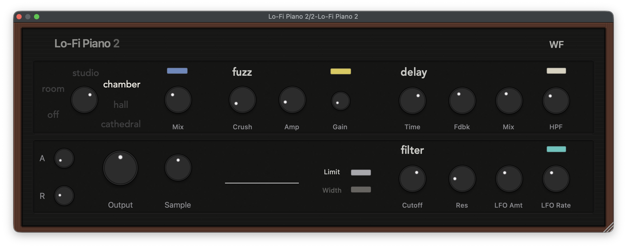This screenshot has height=248, width=627.
Task: Select the room reverb type
Action: pos(53,89)
